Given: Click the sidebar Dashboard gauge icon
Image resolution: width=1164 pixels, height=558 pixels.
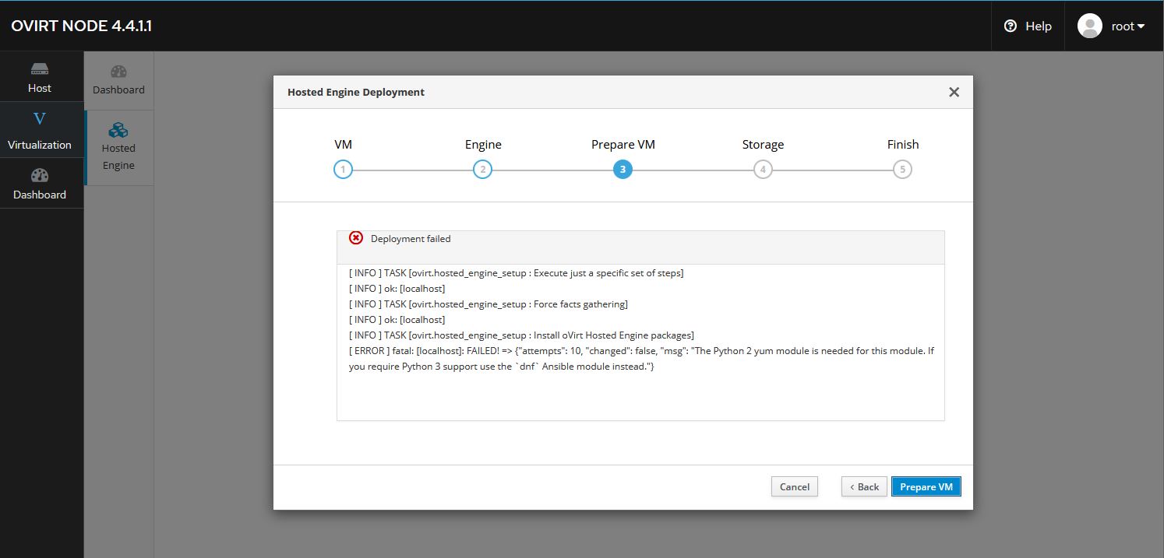Looking at the screenshot, I should coord(40,176).
